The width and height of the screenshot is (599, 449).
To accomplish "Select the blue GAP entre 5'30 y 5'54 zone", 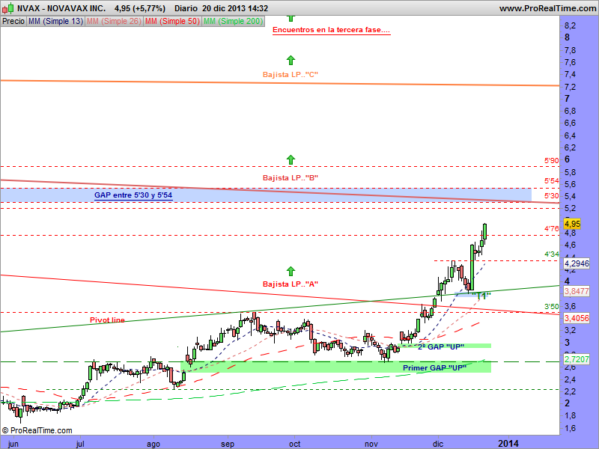I will [x=133, y=195].
